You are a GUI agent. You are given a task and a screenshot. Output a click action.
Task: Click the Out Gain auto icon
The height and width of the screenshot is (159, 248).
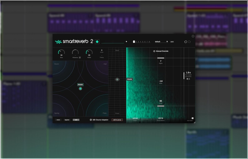[192, 118]
